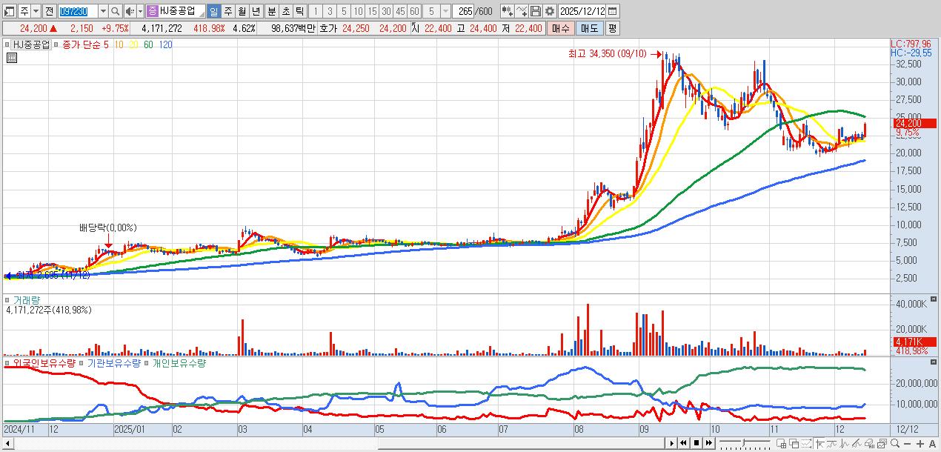This screenshot has width=941, height=452.
Task: Click the plus zoom-in icon at bottom right
Action: click(920, 443)
